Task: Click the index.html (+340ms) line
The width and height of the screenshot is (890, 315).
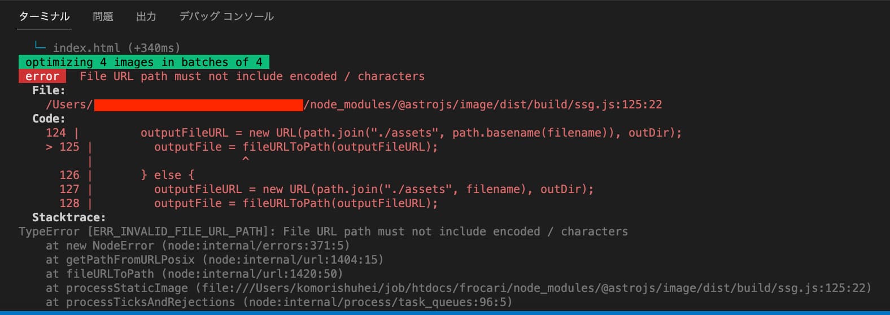Action: [x=116, y=48]
